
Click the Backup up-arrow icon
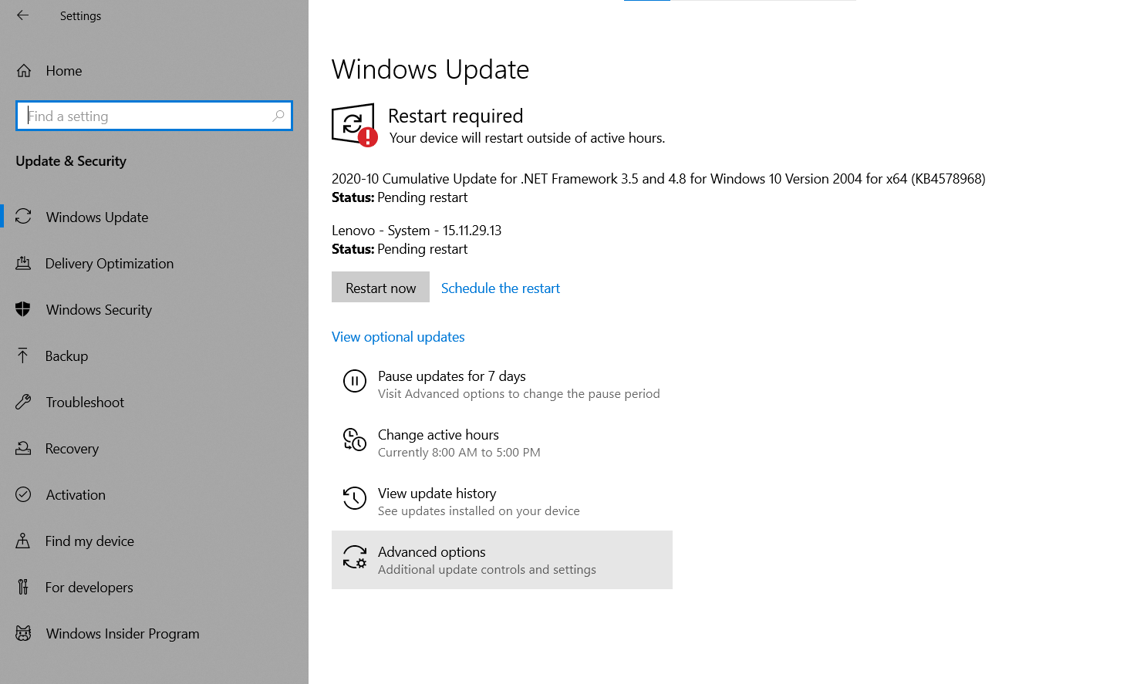click(x=23, y=355)
